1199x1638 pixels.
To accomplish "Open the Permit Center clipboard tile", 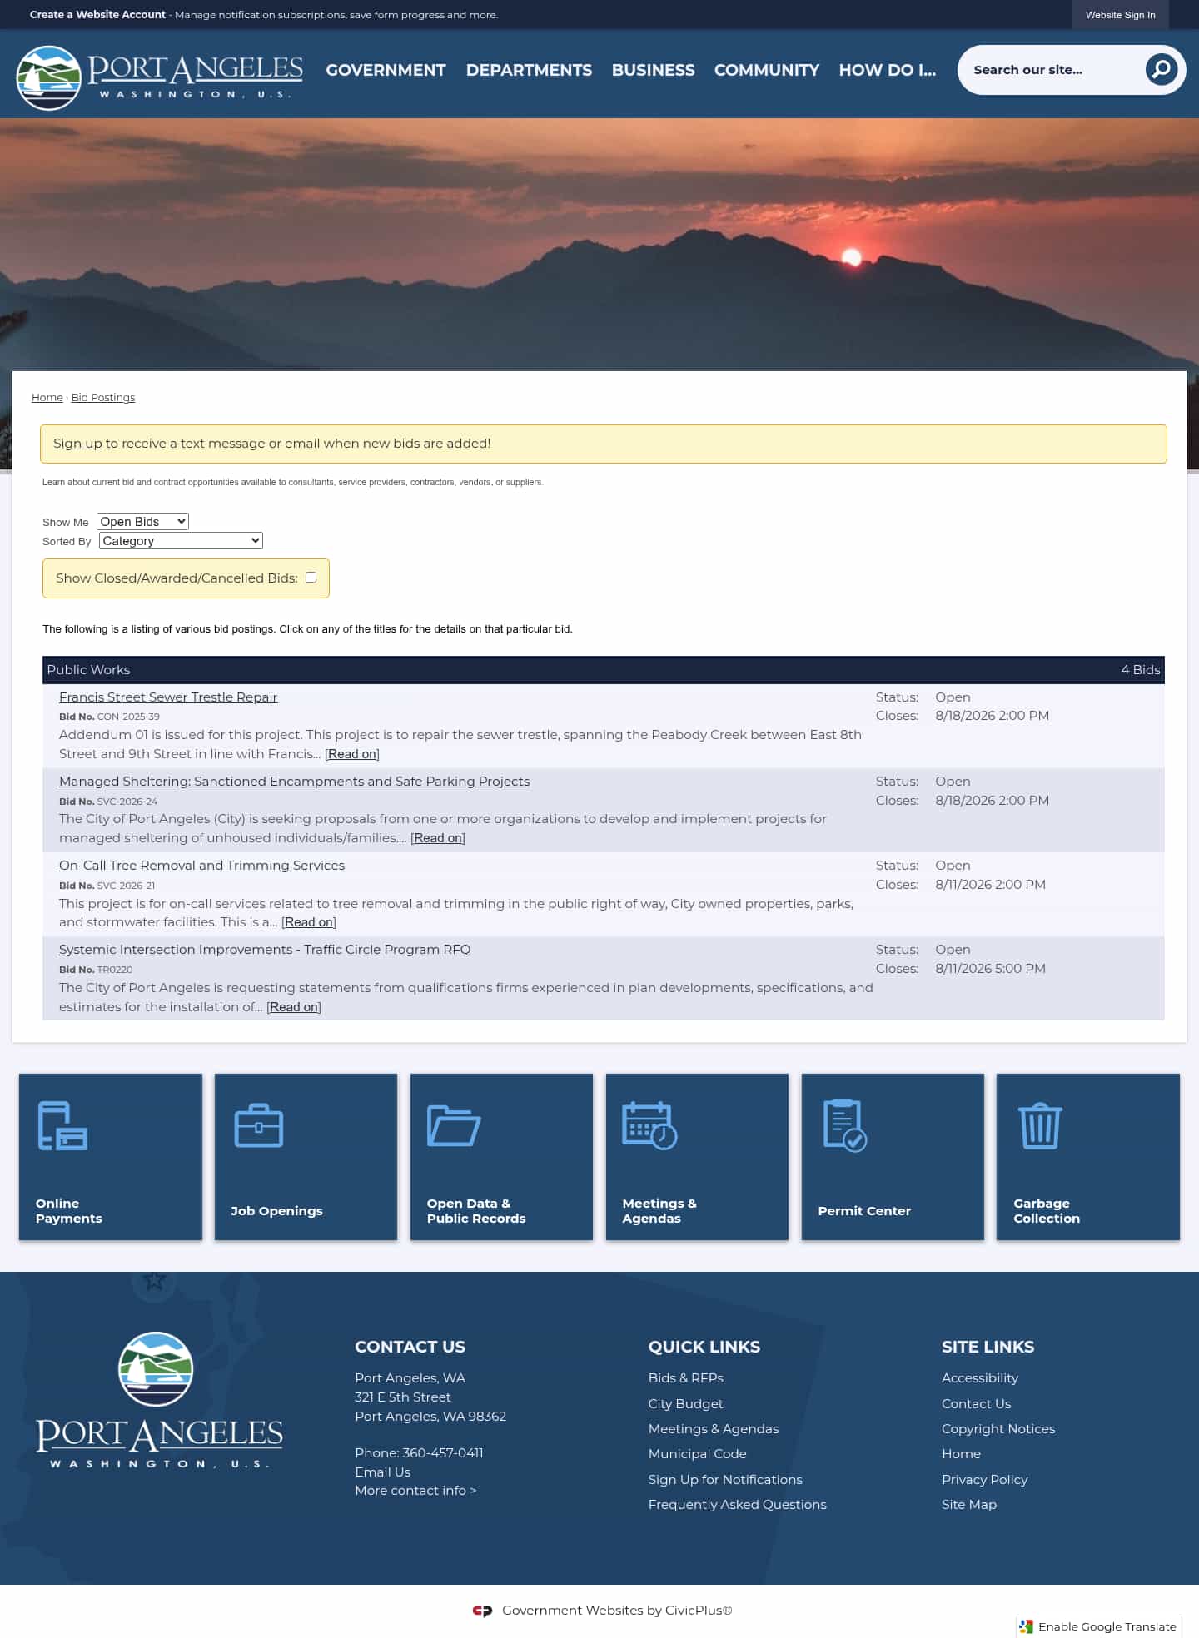I will (x=893, y=1156).
